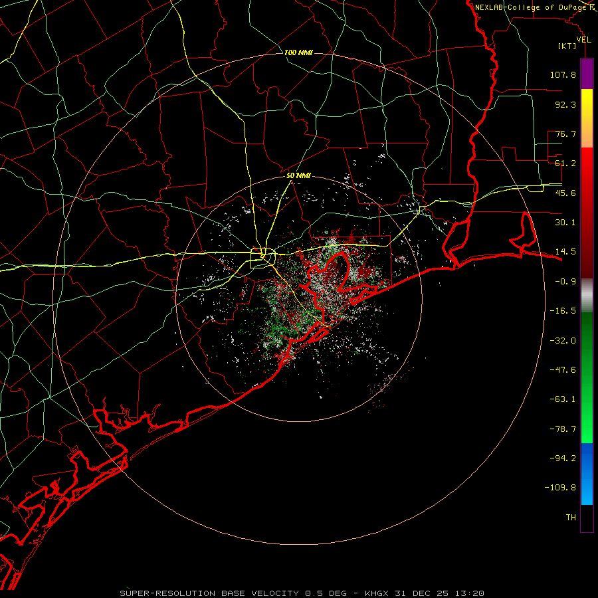Click the -63.1 velocity legend value
The height and width of the screenshot is (598, 598).
pyautogui.click(x=563, y=399)
